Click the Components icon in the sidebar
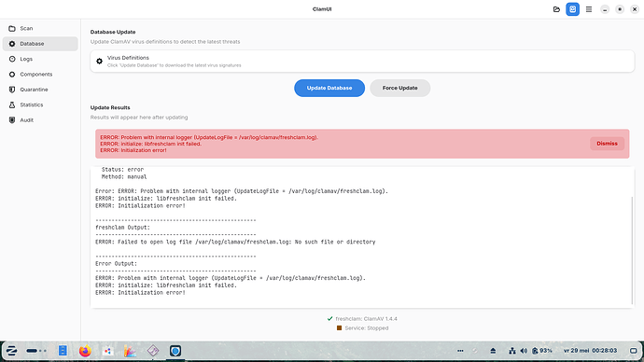644x362 pixels. [x=12, y=75]
